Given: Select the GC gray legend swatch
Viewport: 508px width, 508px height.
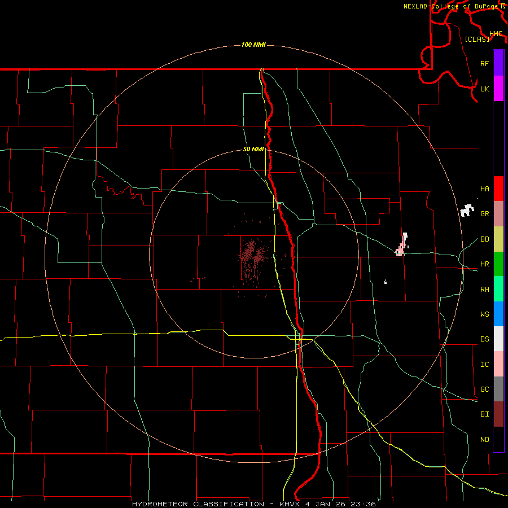Looking at the screenshot, I should coord(498,389).
